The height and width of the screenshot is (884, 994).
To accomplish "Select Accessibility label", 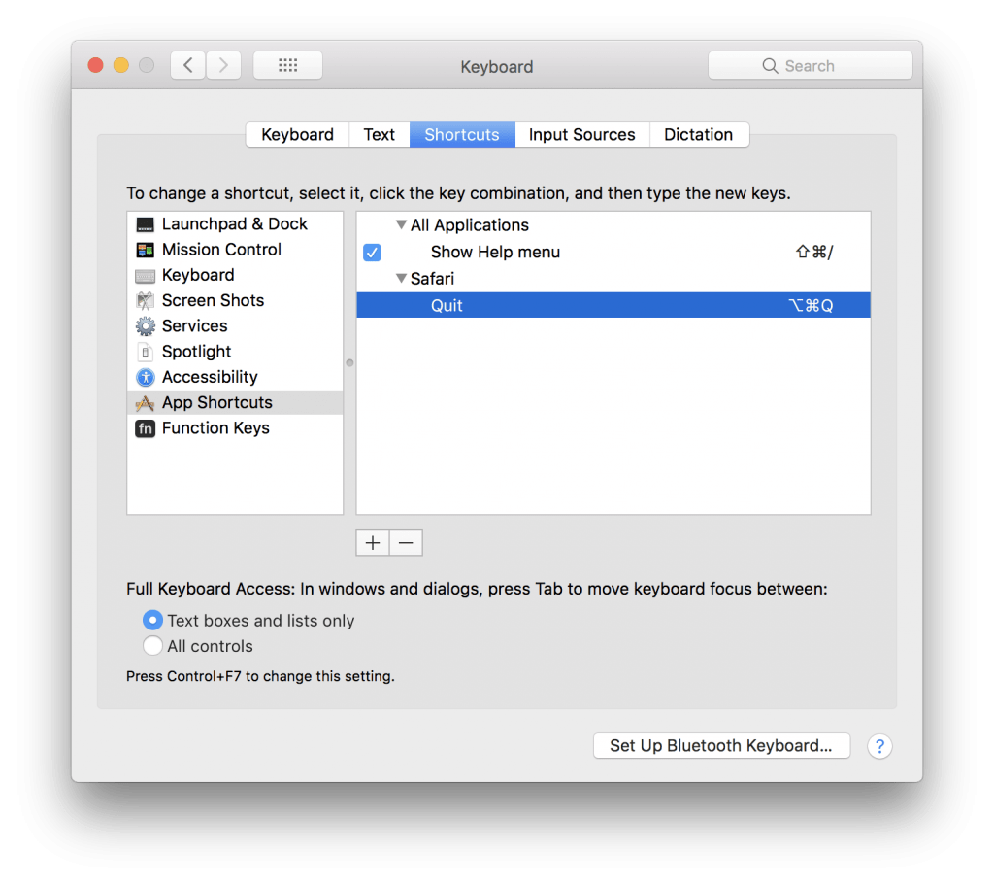I will (210, 377).
